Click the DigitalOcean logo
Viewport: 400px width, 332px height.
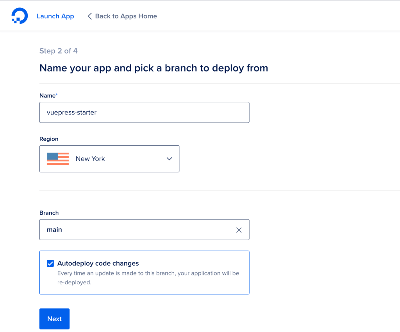(x=20, y=16)
